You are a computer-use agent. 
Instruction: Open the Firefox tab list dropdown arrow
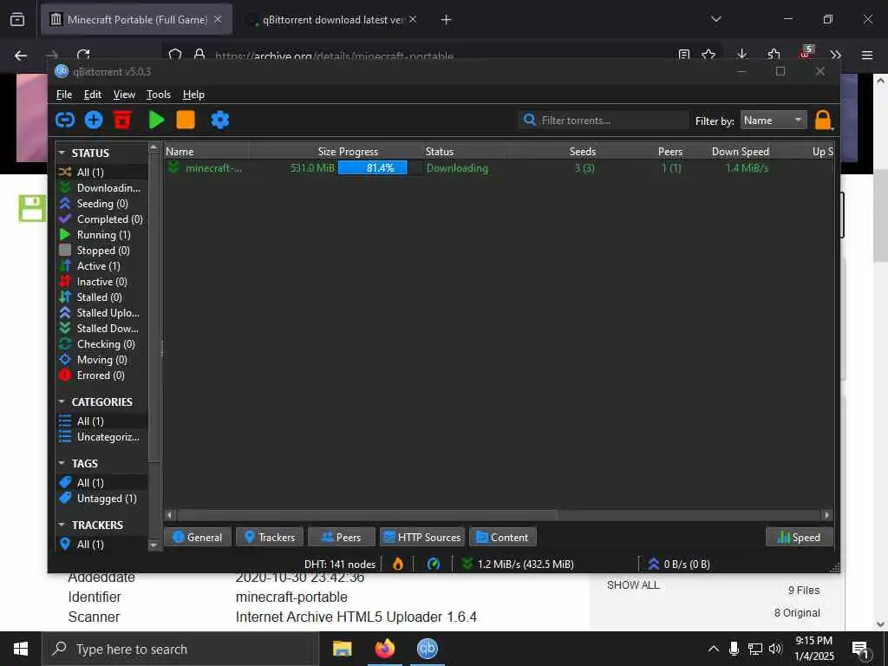click(x=715, y=19)
